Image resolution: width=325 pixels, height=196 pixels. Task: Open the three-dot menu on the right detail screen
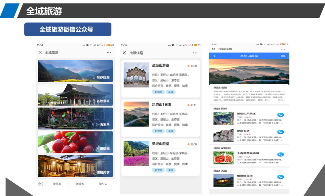(283, 49)
